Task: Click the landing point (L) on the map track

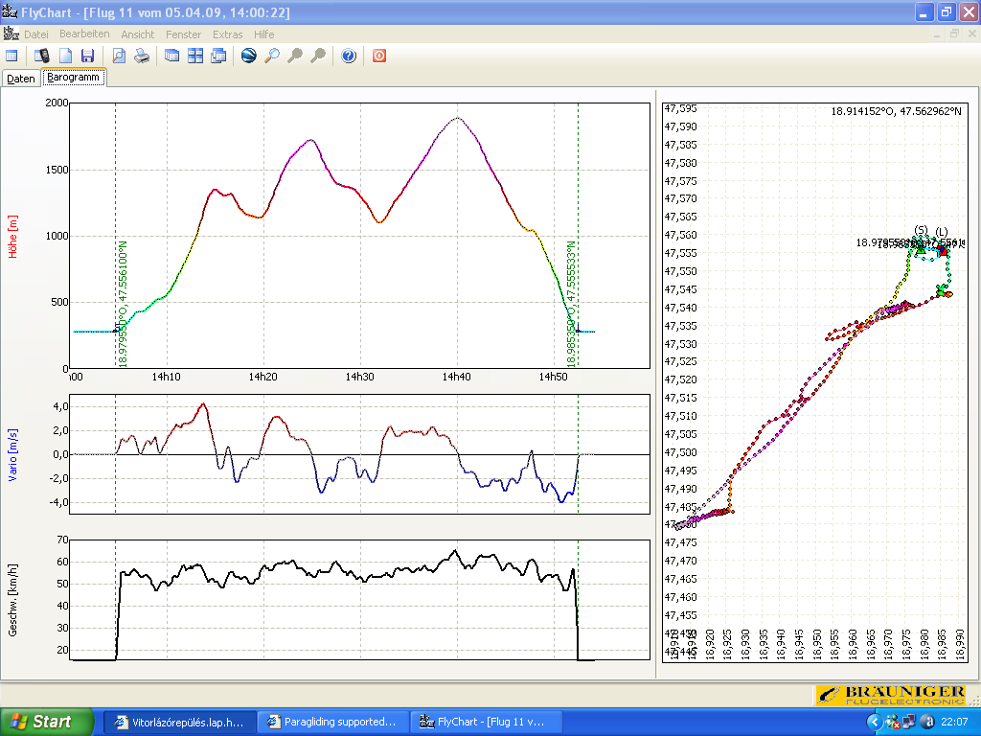Action: pos(944,251)
